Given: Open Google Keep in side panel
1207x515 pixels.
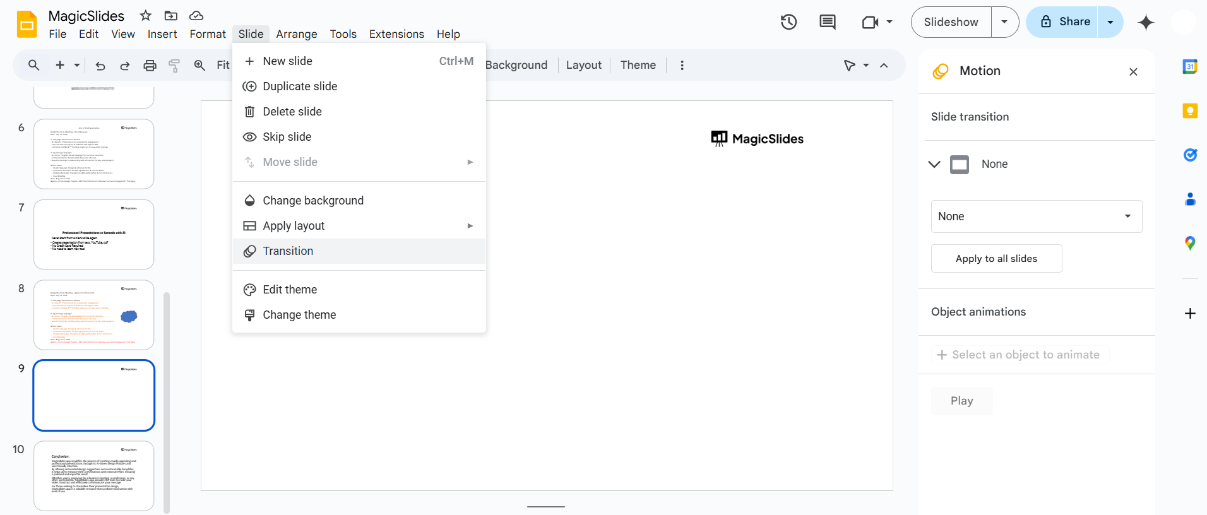Looking at the screenshot, I should (1190, 111).
